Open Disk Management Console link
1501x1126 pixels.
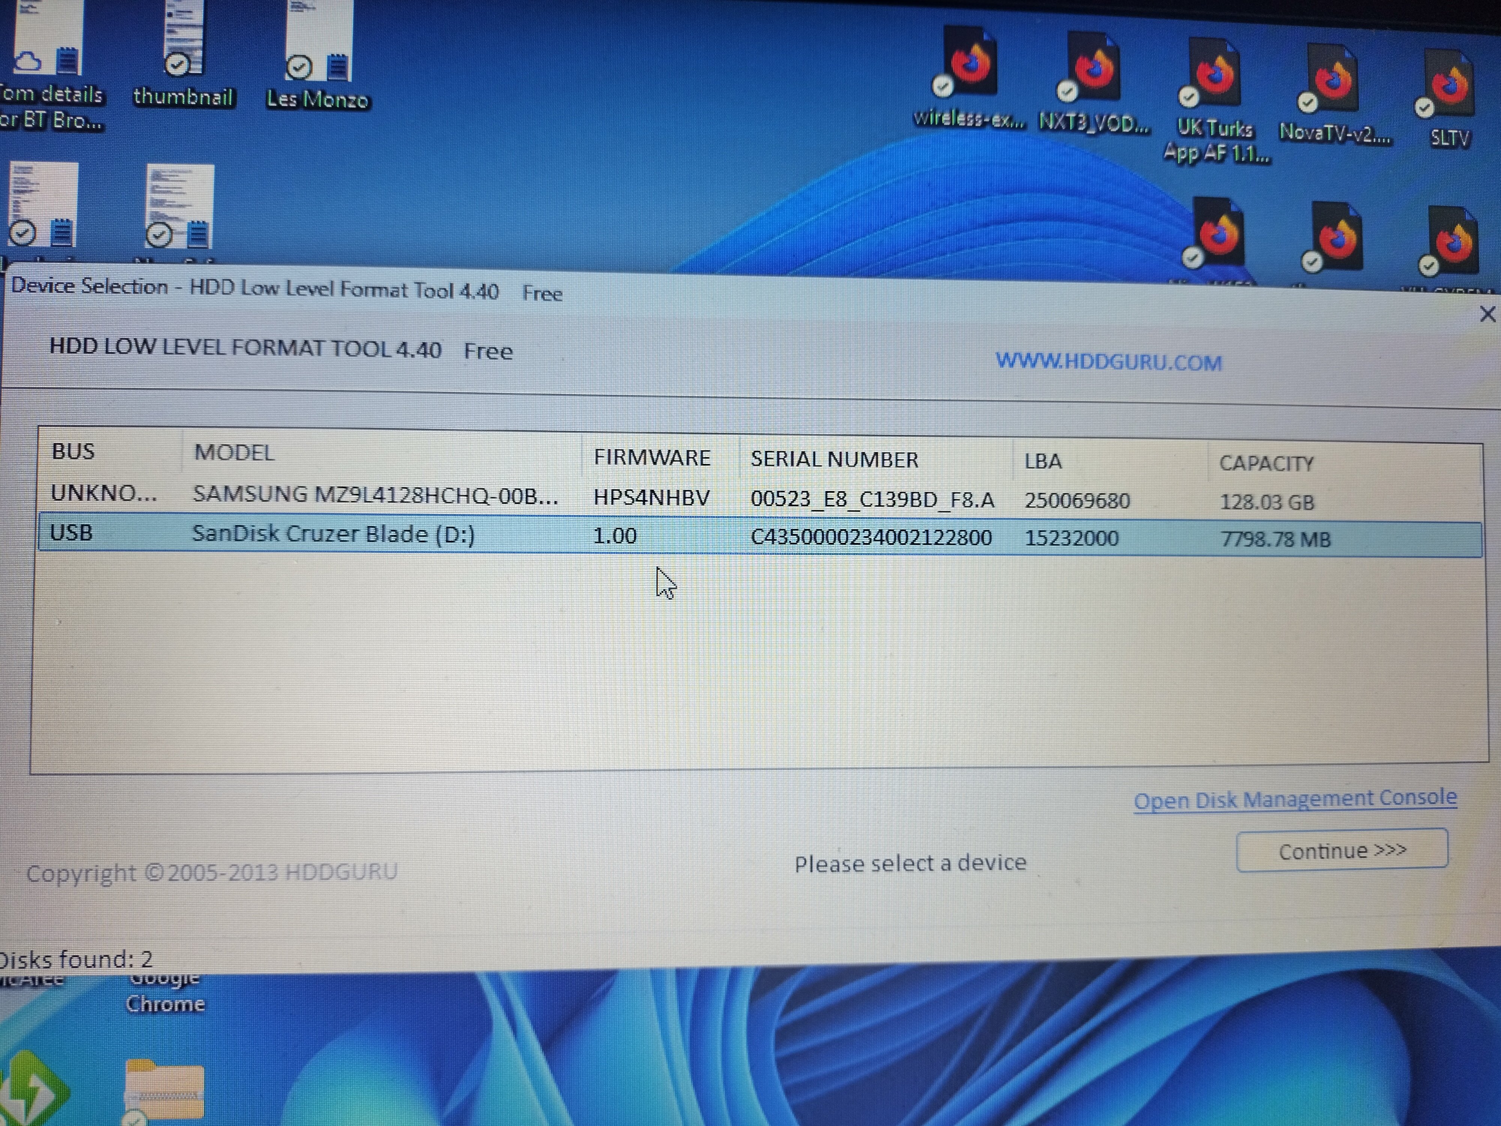1295,799
